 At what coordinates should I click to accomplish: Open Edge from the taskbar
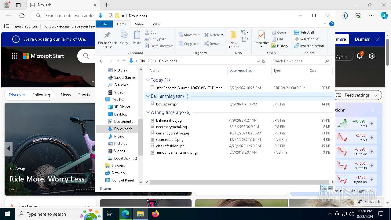[x=126, y=214]
